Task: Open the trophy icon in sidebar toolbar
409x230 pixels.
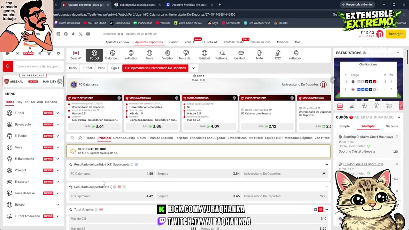Action: click(49, 53)
